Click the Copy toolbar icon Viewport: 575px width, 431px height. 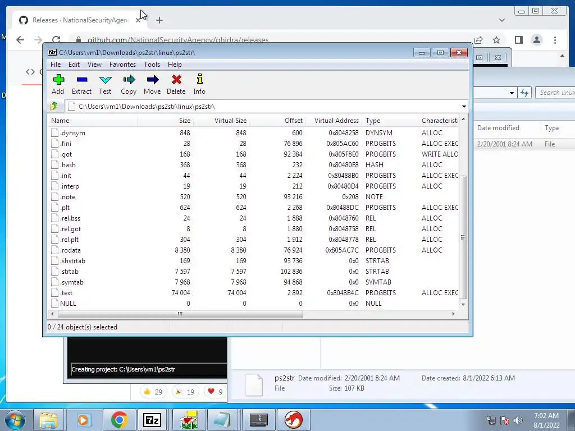[129, 84]
